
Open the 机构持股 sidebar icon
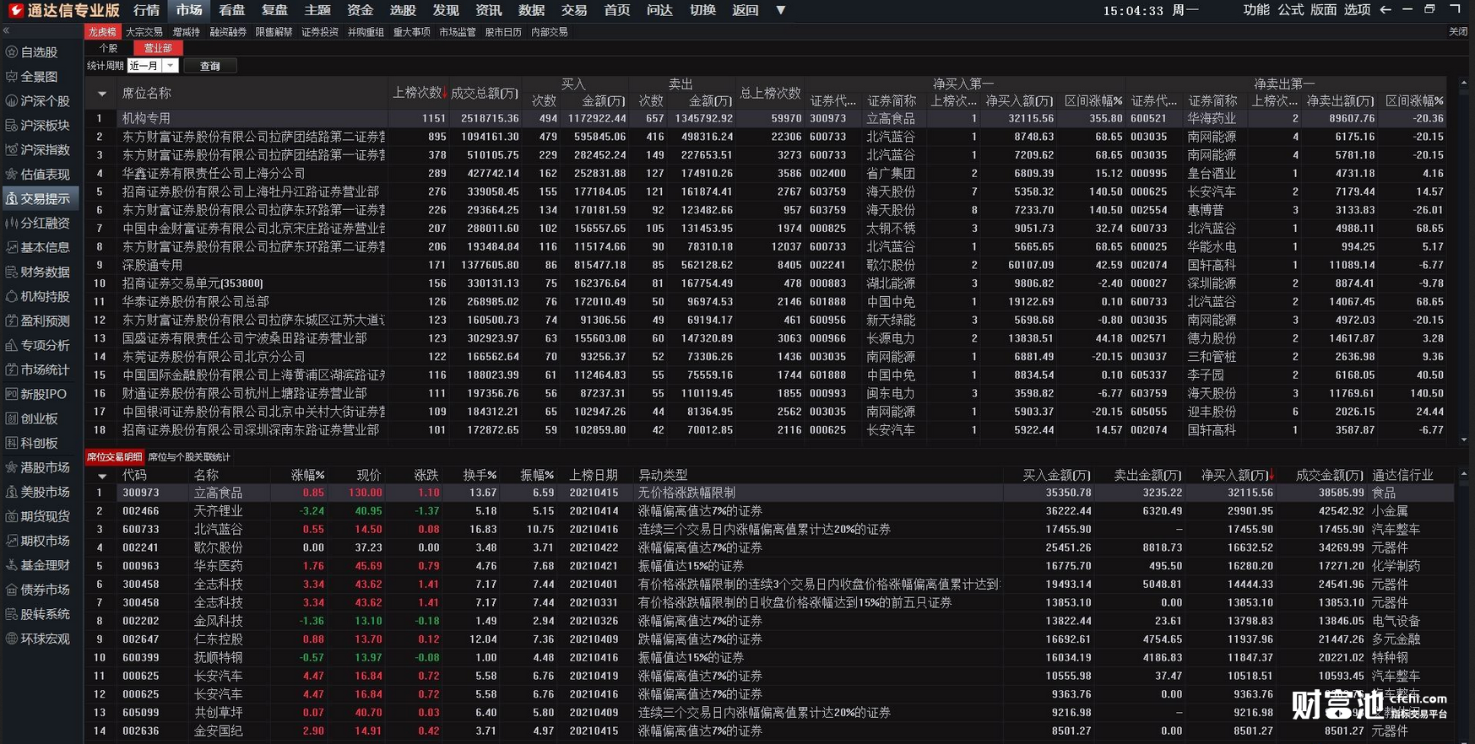12,297
